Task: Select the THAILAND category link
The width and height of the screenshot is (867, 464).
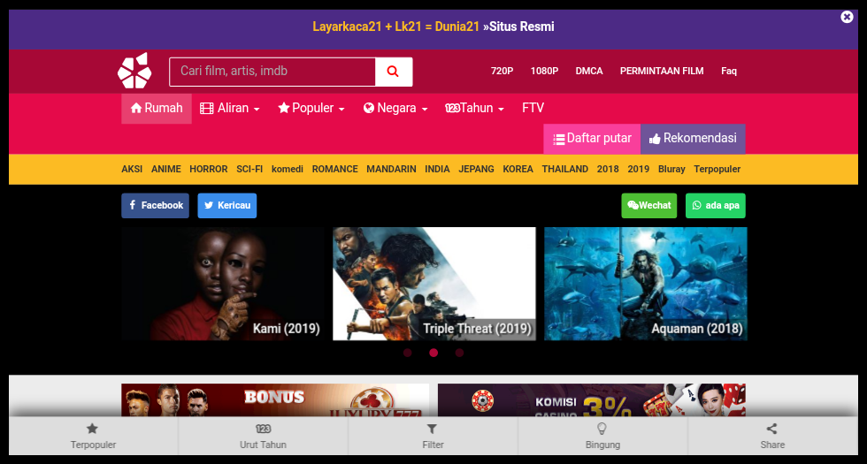Action: pyautogui.click(x=564, y=169)
